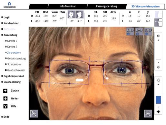
Task: Click the third locked frame overlay icon
Action: tap(148, 31)
